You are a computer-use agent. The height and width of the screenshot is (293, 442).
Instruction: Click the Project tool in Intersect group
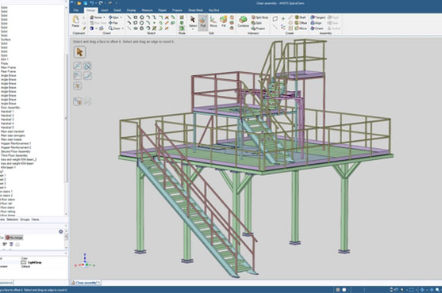(x=258, y=29)
